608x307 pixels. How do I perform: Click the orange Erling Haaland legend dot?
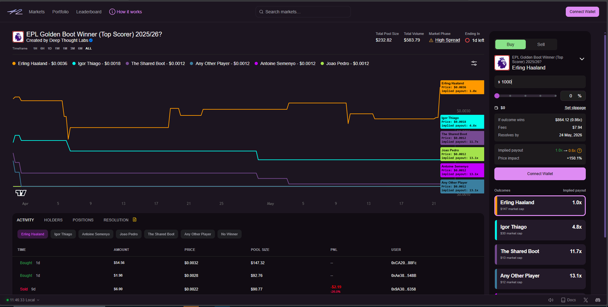coord(14,64)
